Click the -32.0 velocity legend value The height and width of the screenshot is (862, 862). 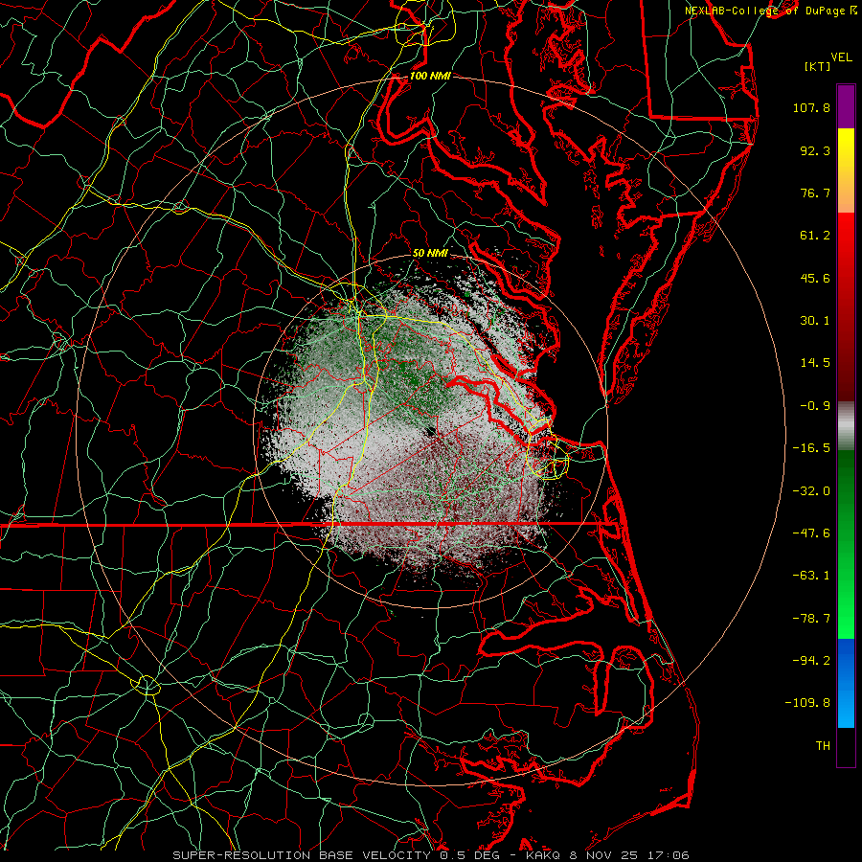point(811,491)
